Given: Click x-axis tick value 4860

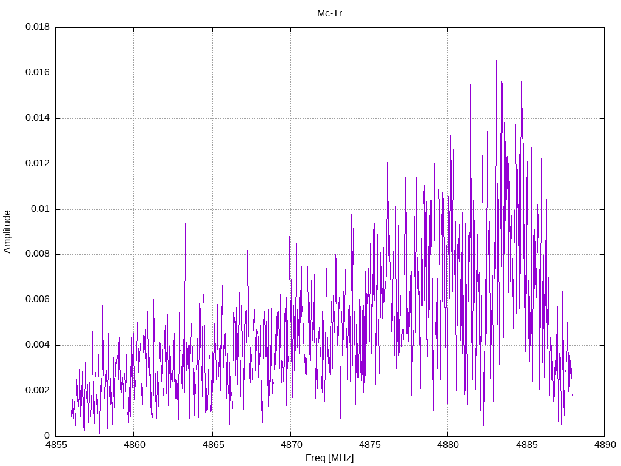Looking at the screenshot, I should coord(134,445).
